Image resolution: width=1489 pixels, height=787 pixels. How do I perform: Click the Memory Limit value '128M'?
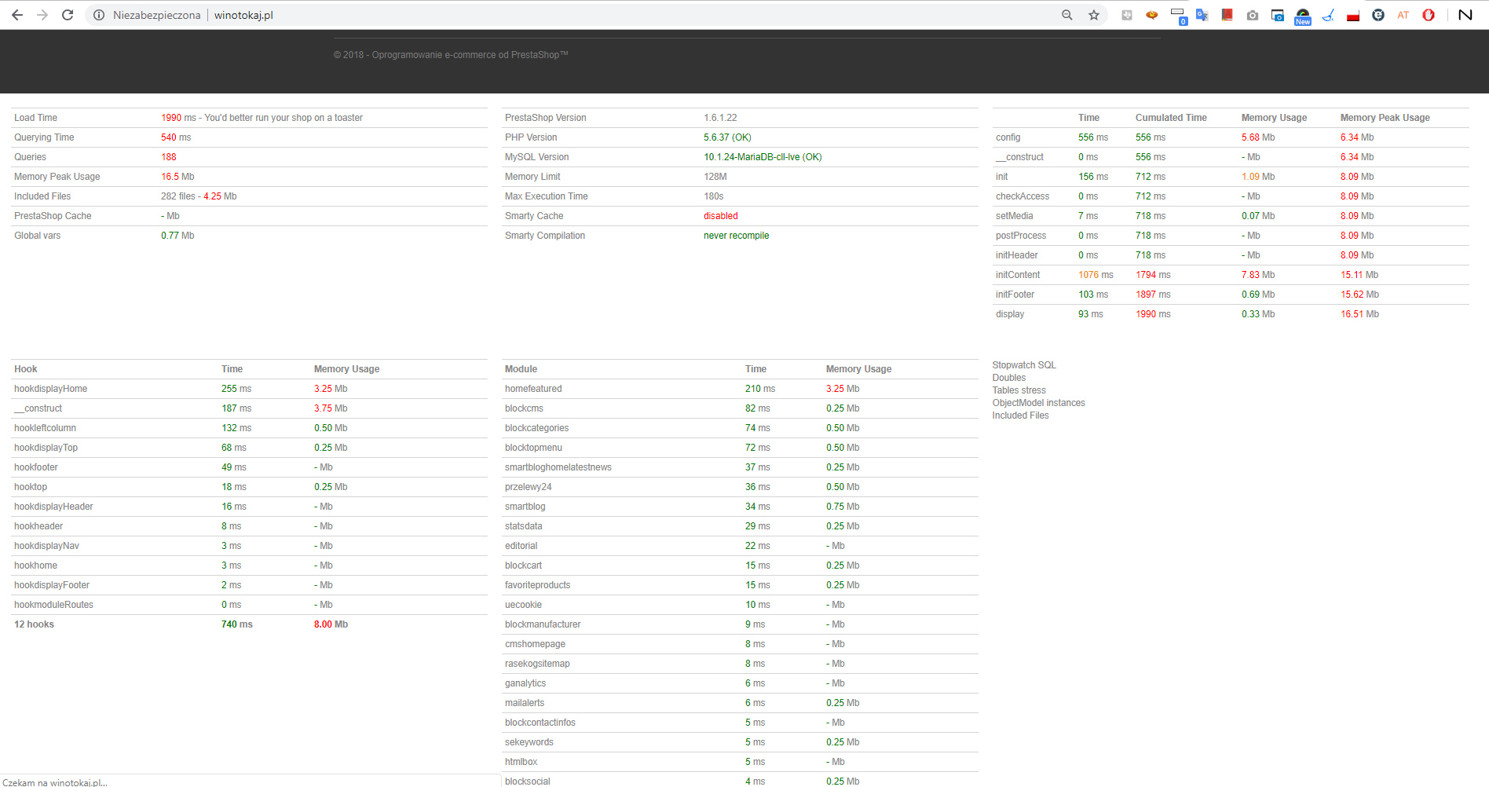[x=715, y=177]
